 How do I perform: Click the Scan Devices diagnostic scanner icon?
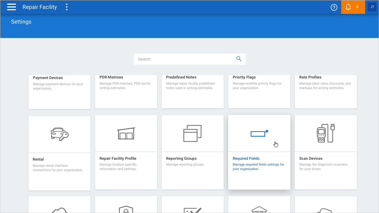point(326,133)
